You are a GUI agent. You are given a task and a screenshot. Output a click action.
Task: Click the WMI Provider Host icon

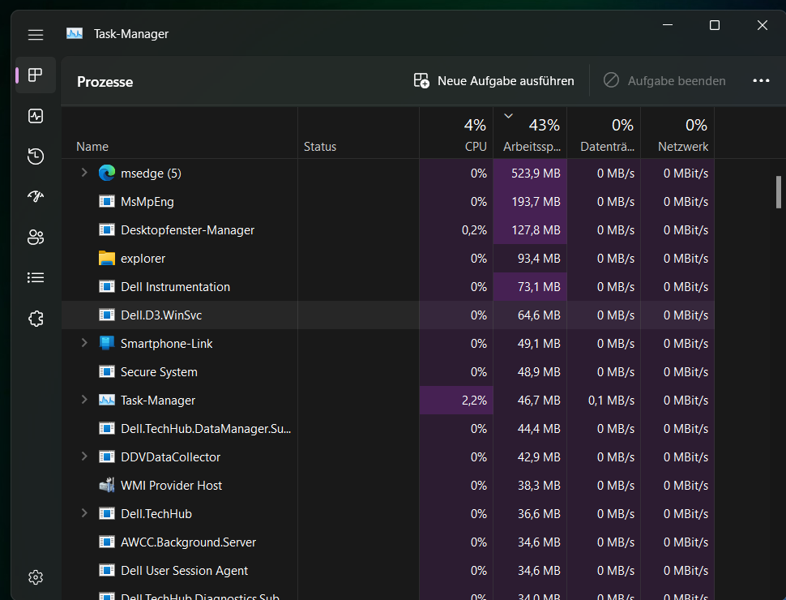click(x=107, y=485)
